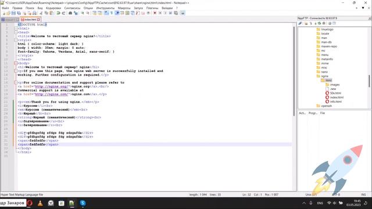The height and width of the screenshot is (209, 372).
Task: Collapse the head tag fold marker
Action: tap(16, 33)
